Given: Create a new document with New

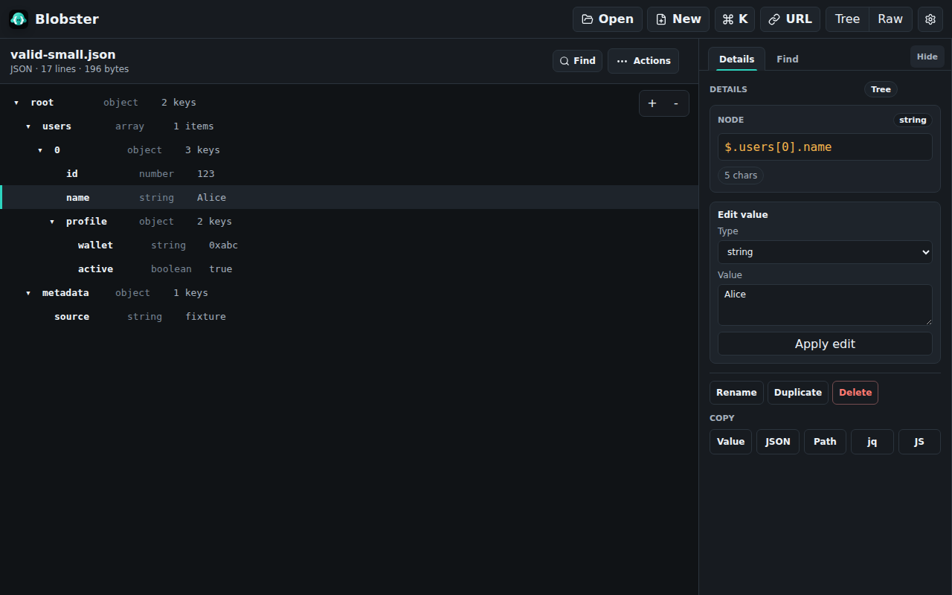Looking at the screenshot, I should click(678, 19).
